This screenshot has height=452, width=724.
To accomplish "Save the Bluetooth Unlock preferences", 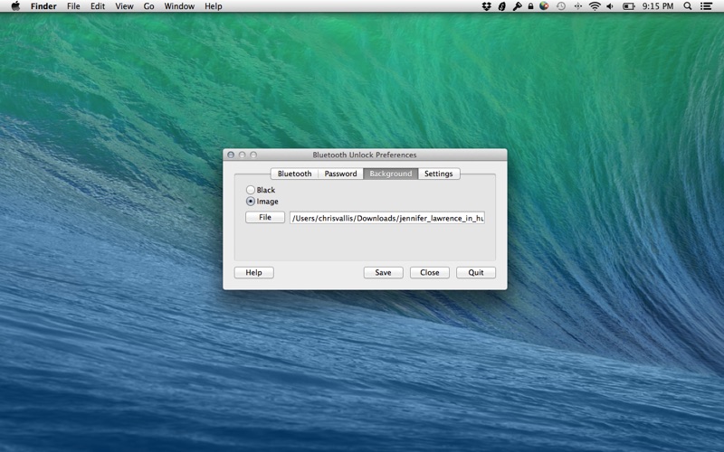I will [383, 273].
